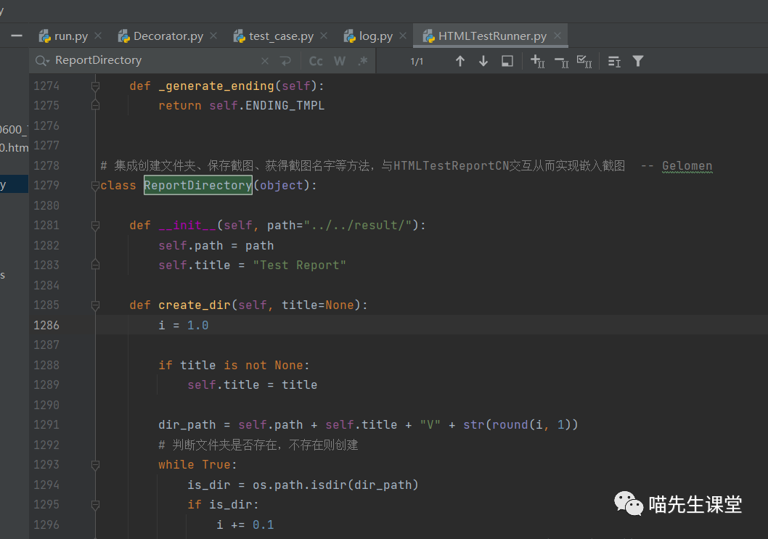768x539 pixels.
Task: Click the 0.1 value on line 1296
Action: tap(263, 524)
